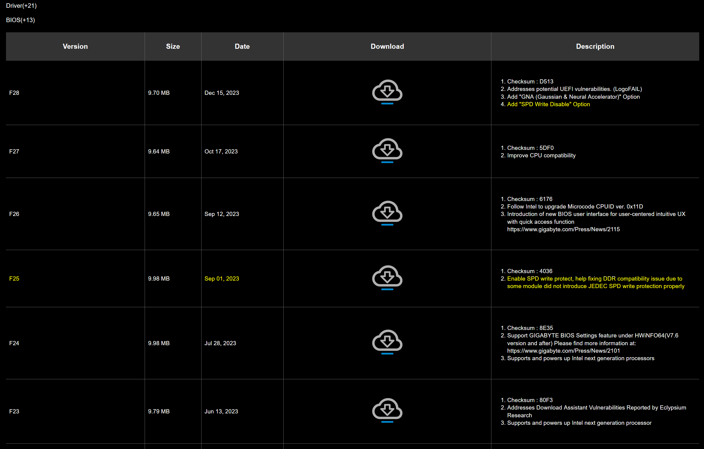Download BIOS version F28
The width and height of the screenshot is (704, 449).
pos(387,92)
